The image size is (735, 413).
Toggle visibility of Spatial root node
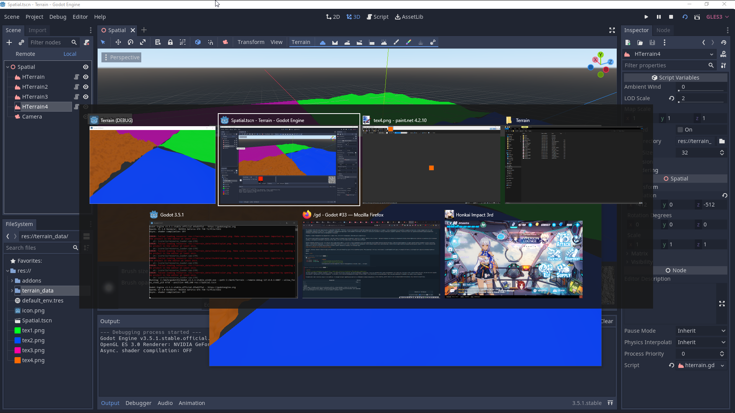point(86,67)
